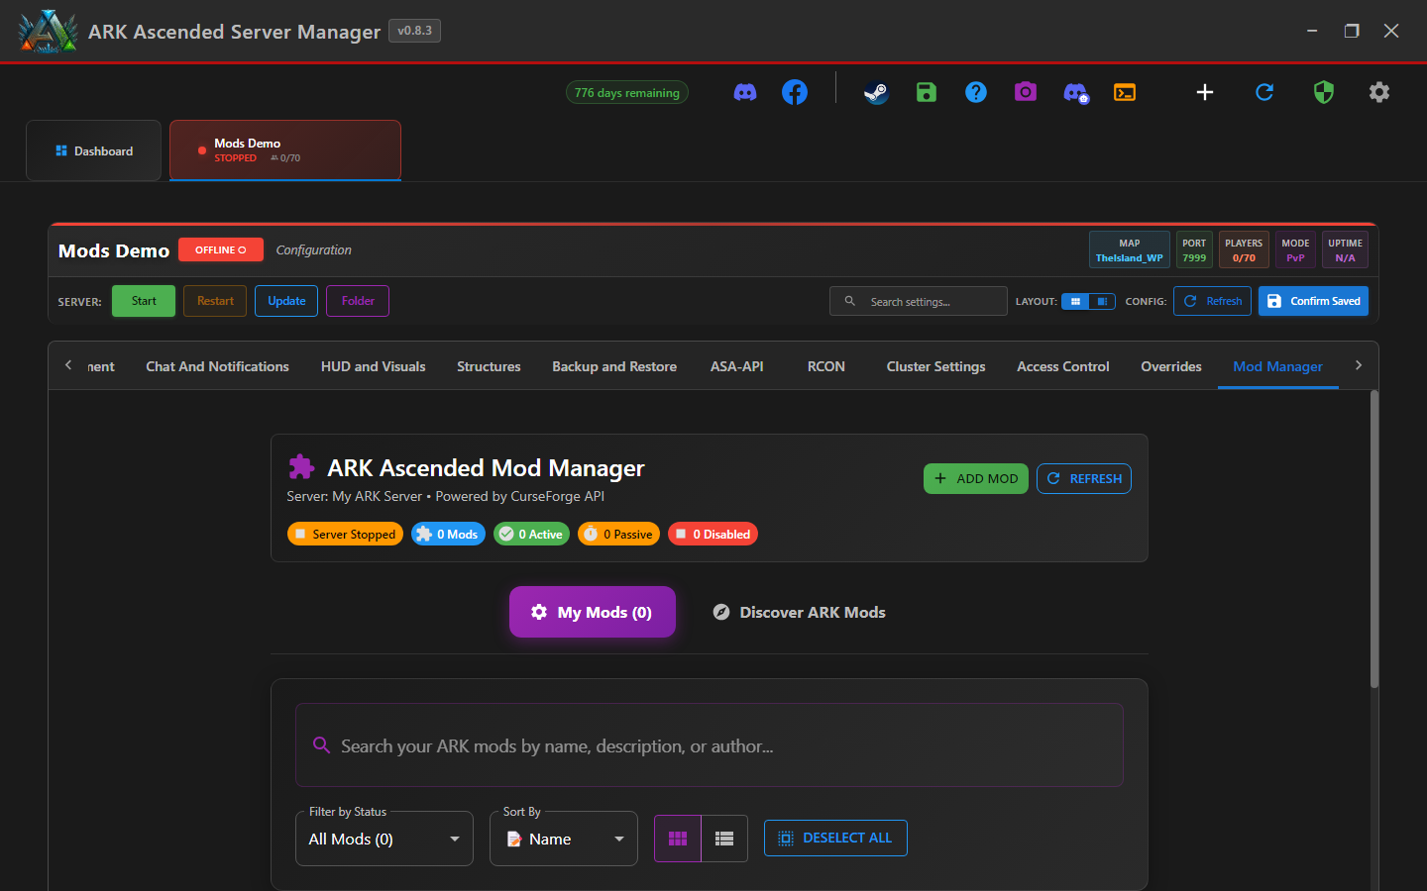This screenshot has height=891, width=1427.
Task: Open the blue help question icon
Action: 976,92
